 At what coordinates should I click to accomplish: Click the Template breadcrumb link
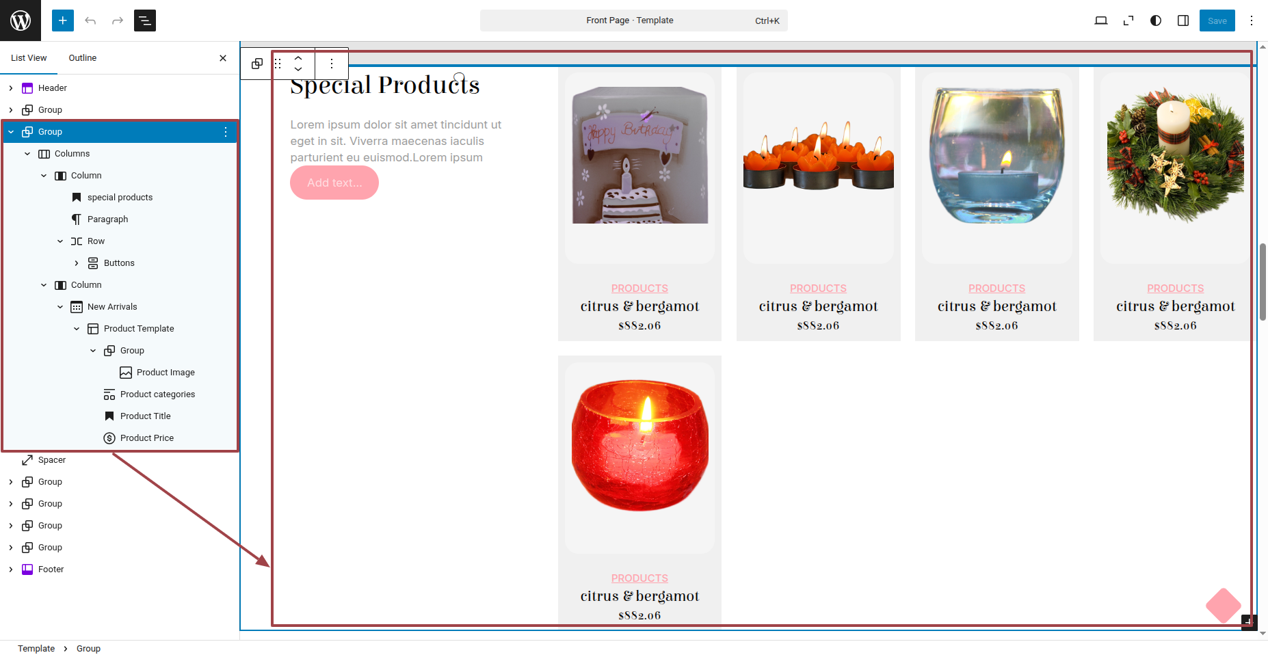pyautogui.click(x=36, y=649)
